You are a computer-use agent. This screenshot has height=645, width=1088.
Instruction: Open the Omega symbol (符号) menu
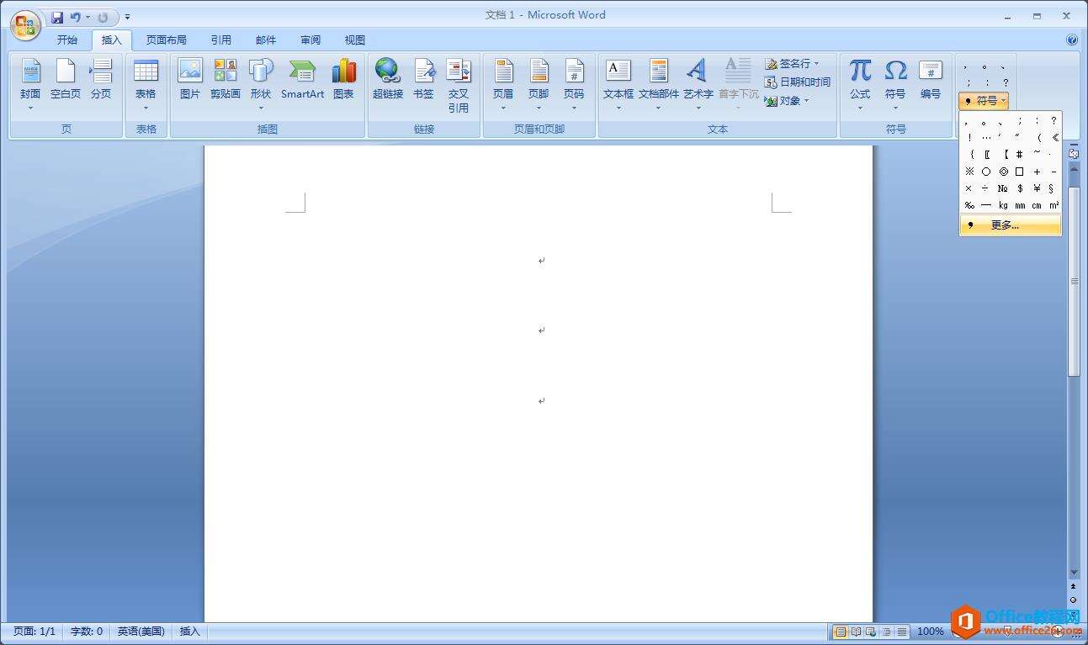(895, 85)
